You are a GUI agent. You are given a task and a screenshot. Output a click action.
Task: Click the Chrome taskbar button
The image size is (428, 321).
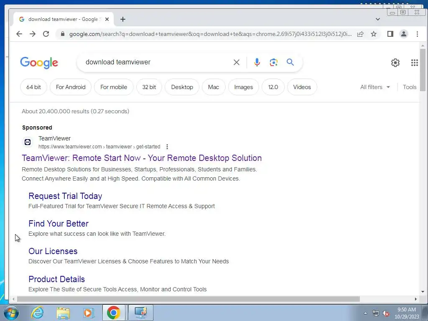coord(114,313)
